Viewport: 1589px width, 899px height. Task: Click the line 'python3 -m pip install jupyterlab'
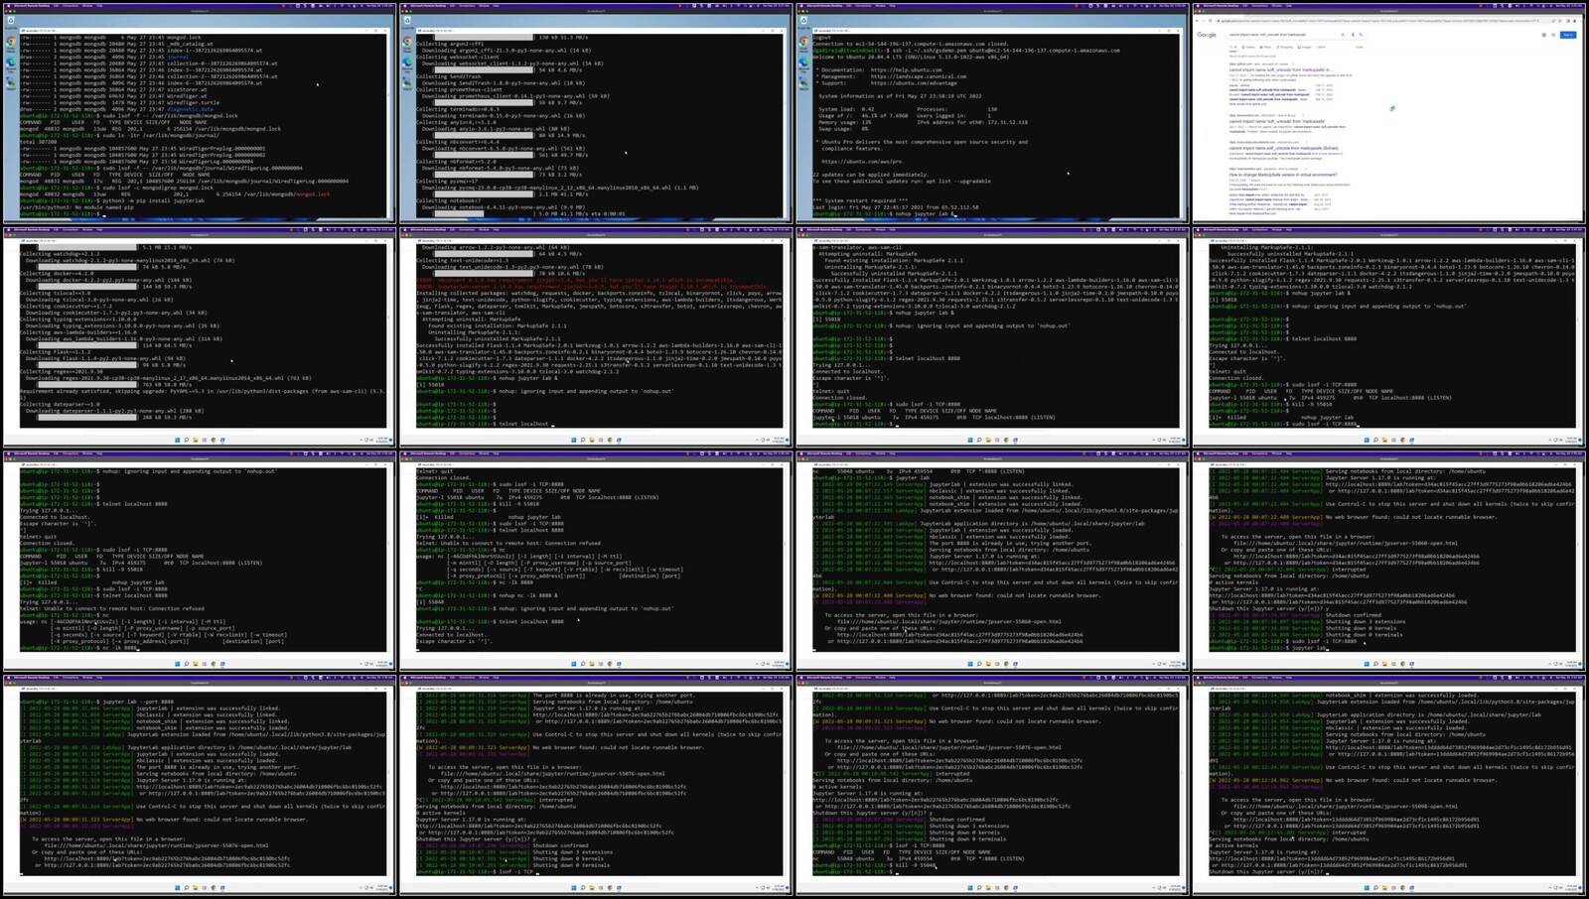coord(112,200)
